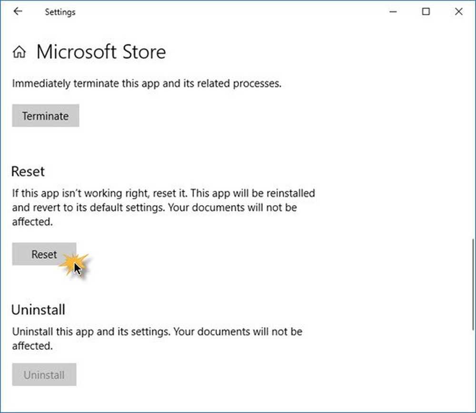
Task: Click scrollbar track above the thumb
Action: (472, 143)
